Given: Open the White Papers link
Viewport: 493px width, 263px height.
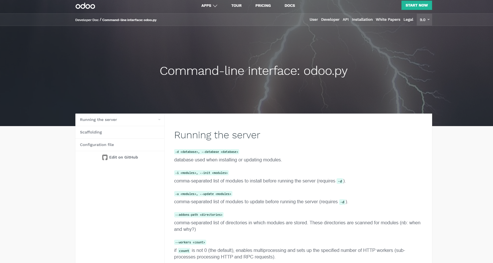Looking at the screenshot, I should (x=388, y=20).
